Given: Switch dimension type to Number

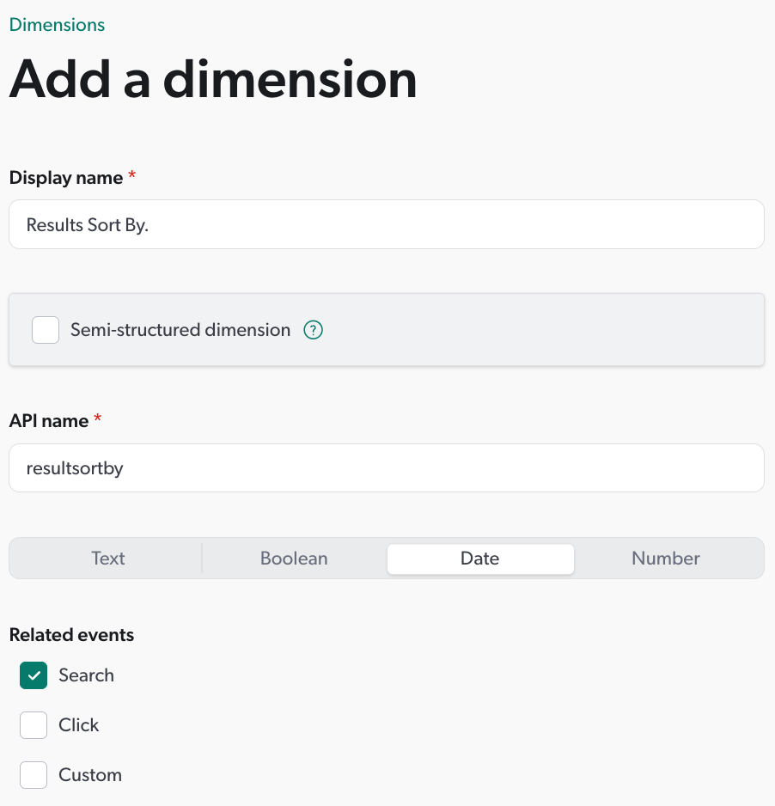Looking at the screenshot, I should coord(665,559).
